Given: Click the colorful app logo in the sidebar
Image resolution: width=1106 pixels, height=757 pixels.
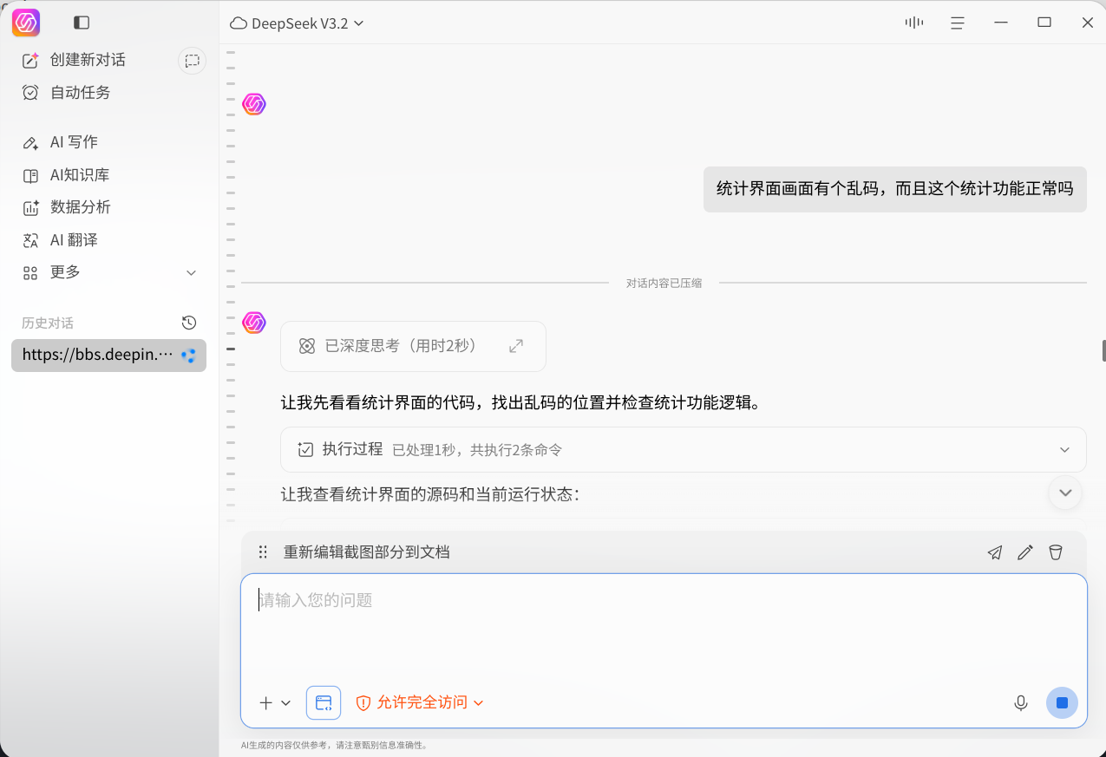Looking at the screenshot, I should coord(26,23).
